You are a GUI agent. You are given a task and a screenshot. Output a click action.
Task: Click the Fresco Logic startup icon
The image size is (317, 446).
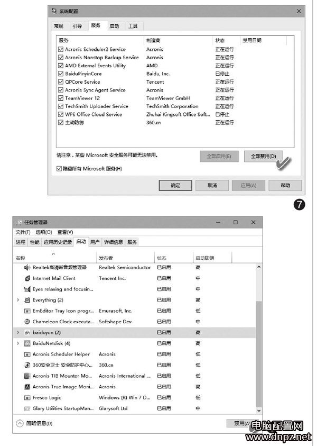(x=27, y=398)
